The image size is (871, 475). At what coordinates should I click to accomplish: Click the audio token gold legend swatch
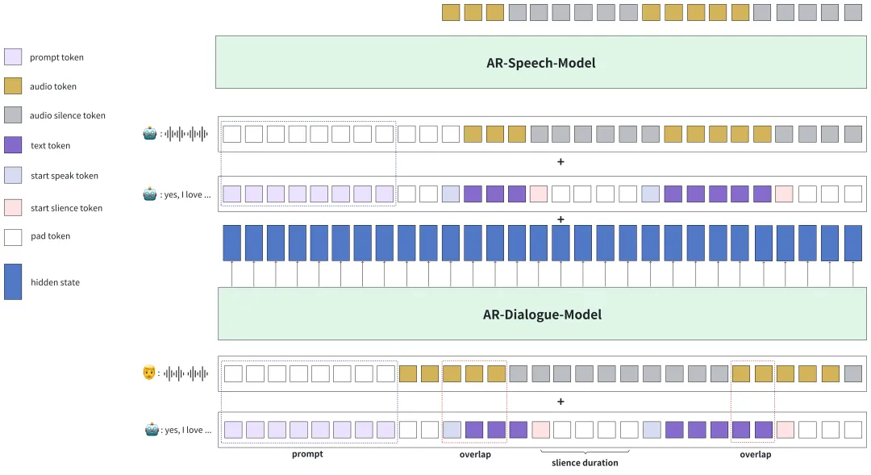click(13, 85)
